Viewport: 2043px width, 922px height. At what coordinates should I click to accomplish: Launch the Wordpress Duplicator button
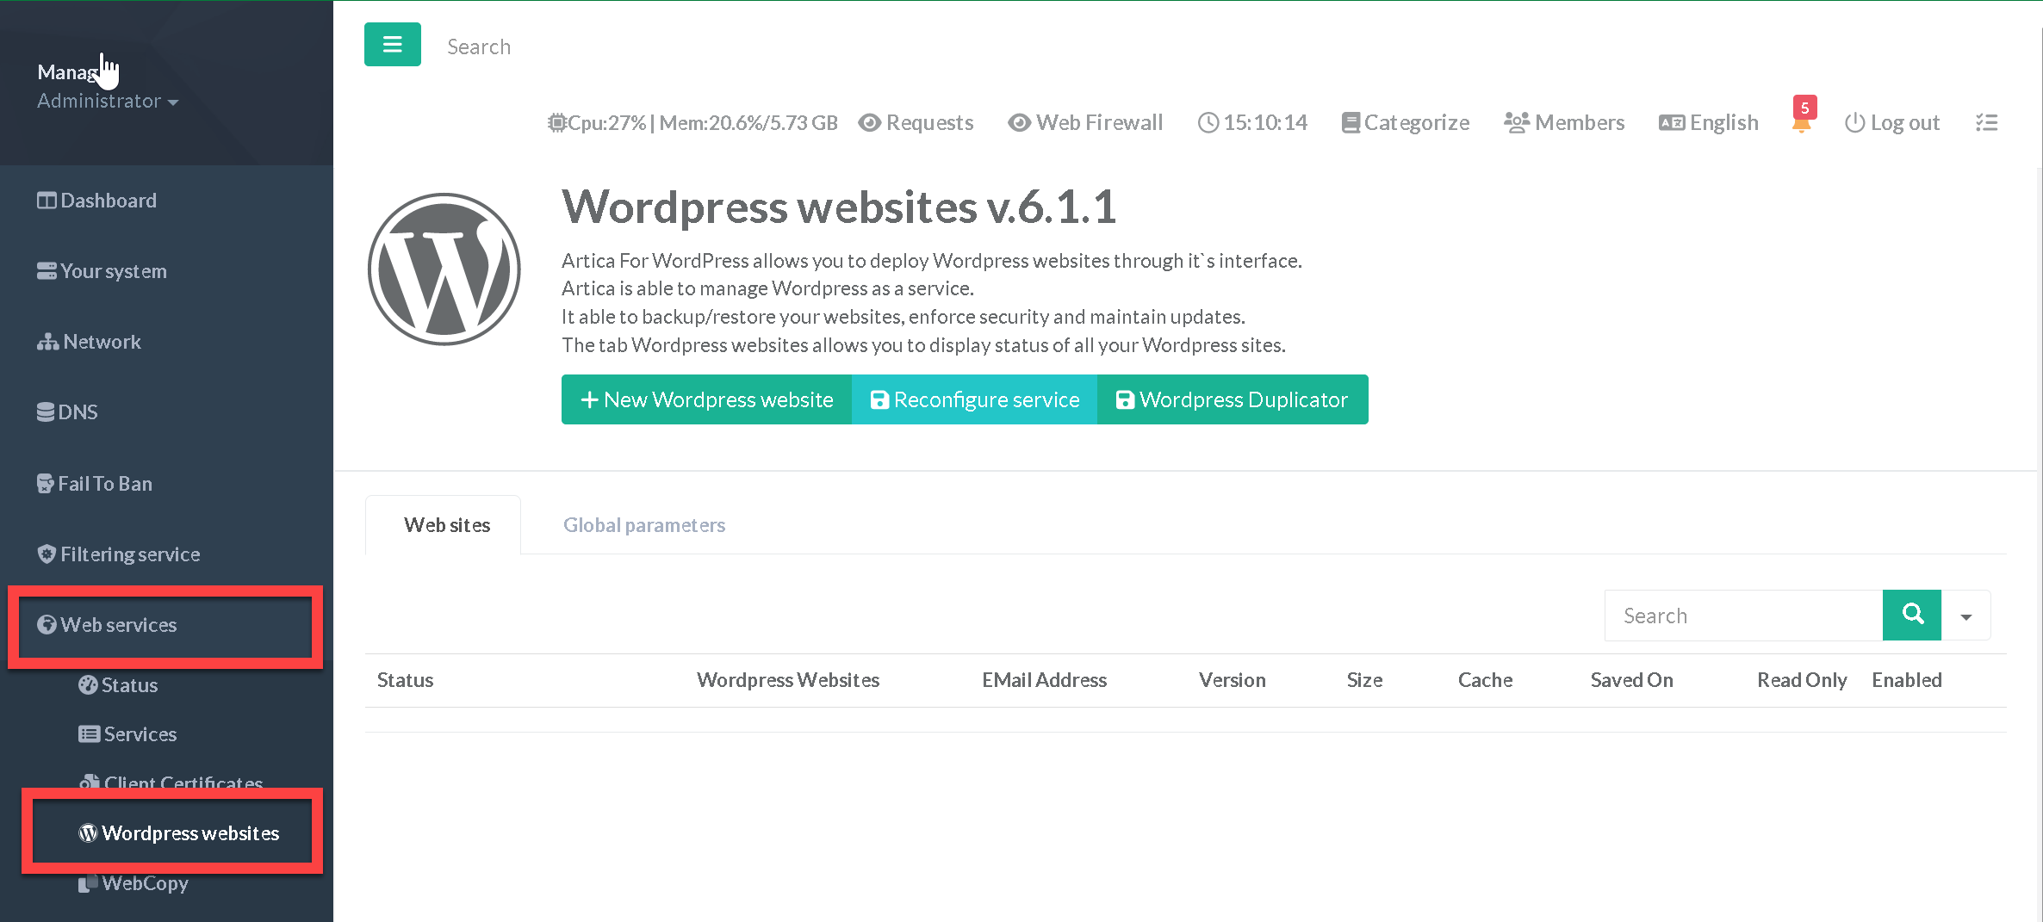pos(1232,399)
